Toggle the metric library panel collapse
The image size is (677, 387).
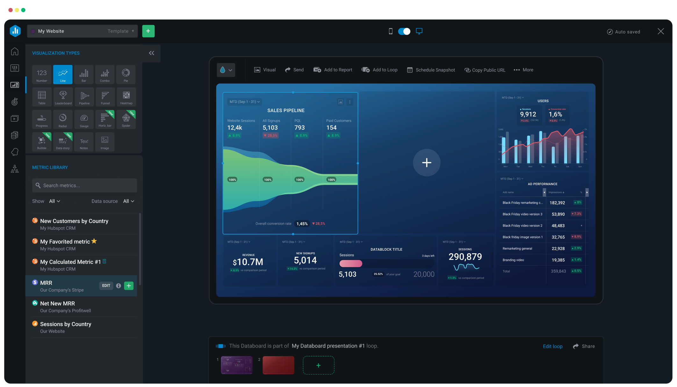coord(152,53)
